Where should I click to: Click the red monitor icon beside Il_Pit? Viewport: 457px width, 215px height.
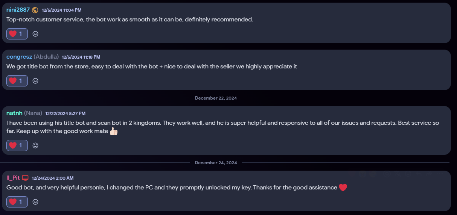pyautogui.click(x=25, y=178)
